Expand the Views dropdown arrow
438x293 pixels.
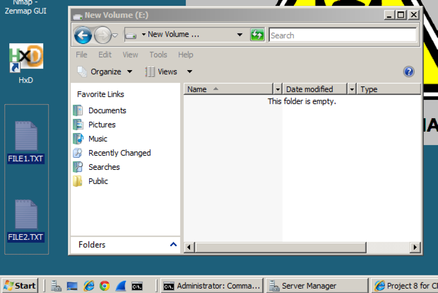click(x=189, y=71)
